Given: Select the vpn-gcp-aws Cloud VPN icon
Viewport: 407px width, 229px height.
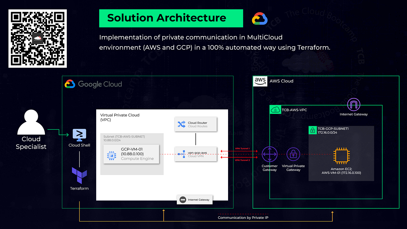Looking at the screenshot, I should tap(182, 154).
